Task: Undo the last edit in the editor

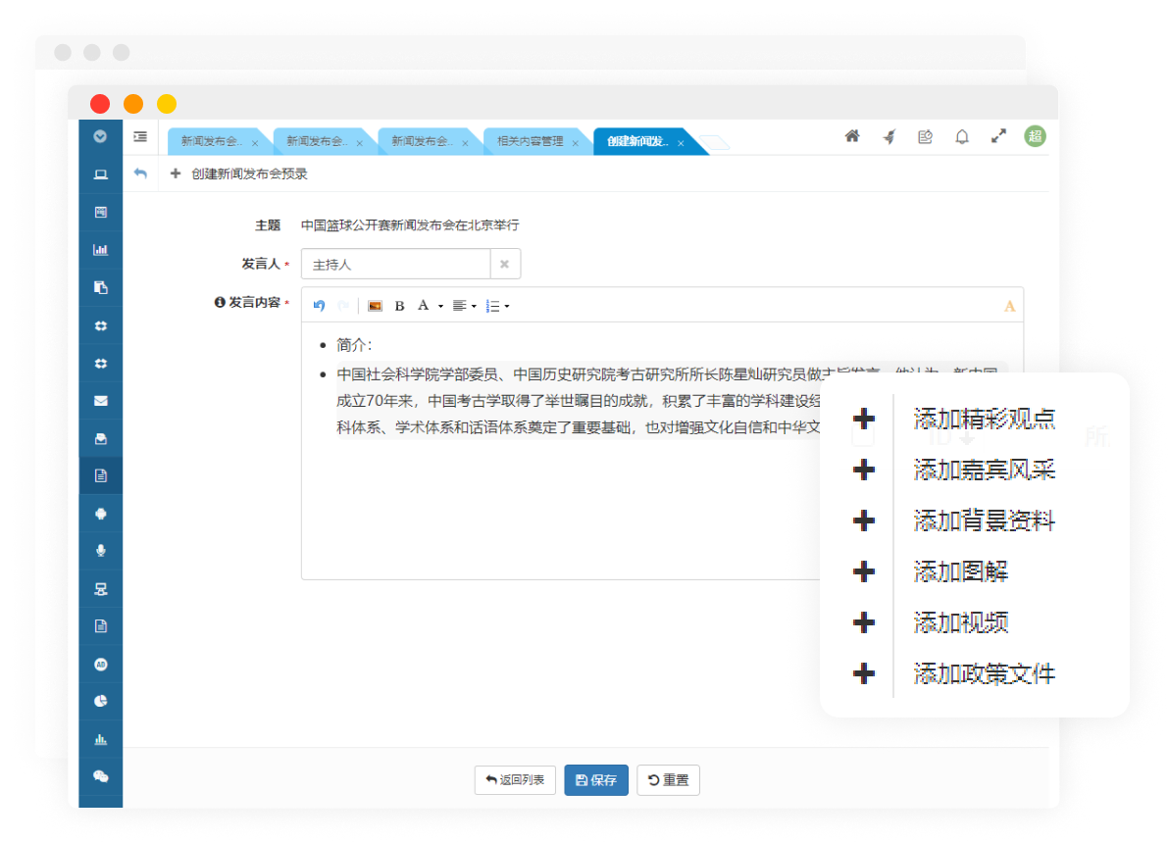Action: (319, 306)
